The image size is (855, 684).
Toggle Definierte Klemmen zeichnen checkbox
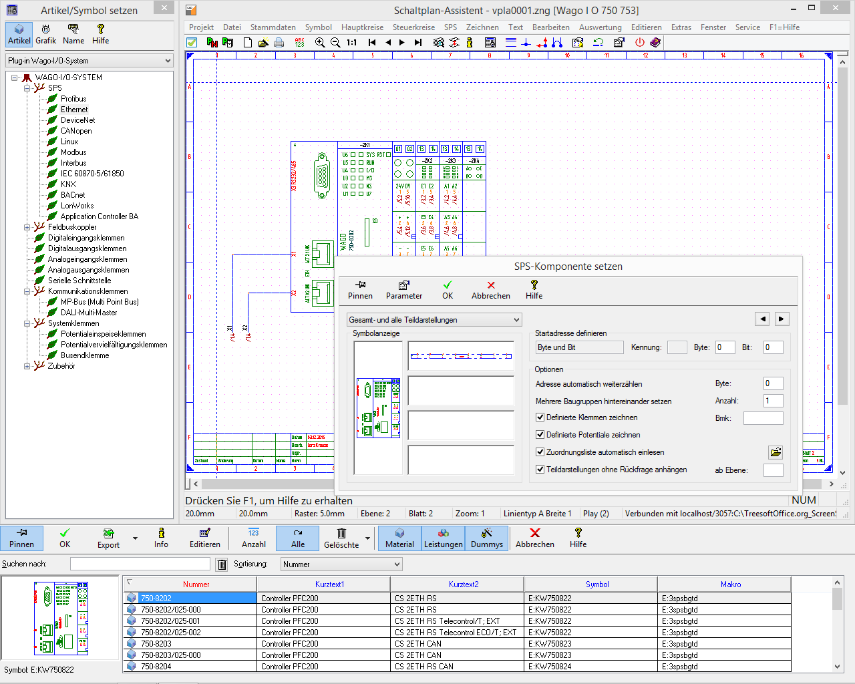(540, 417)
